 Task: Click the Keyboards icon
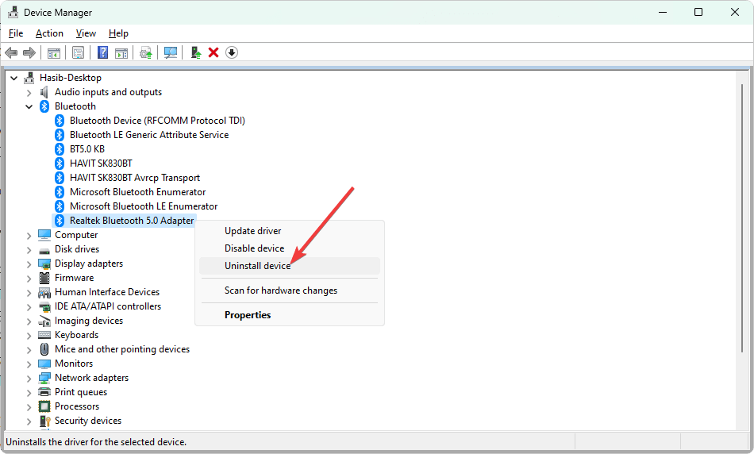point(44,335)
